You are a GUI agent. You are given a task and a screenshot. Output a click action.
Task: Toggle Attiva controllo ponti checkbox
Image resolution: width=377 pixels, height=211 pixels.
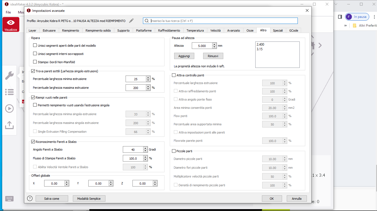(174, 75)
